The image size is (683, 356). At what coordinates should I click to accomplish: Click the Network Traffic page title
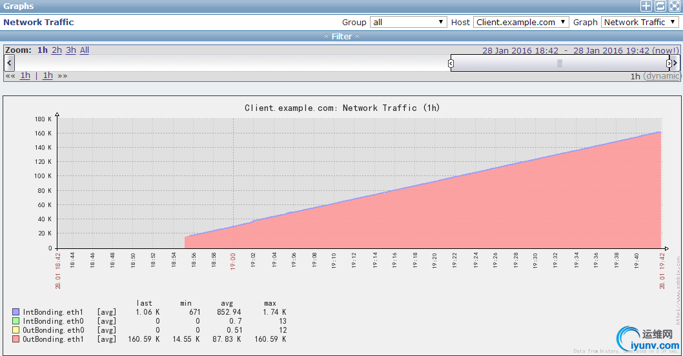39,22
